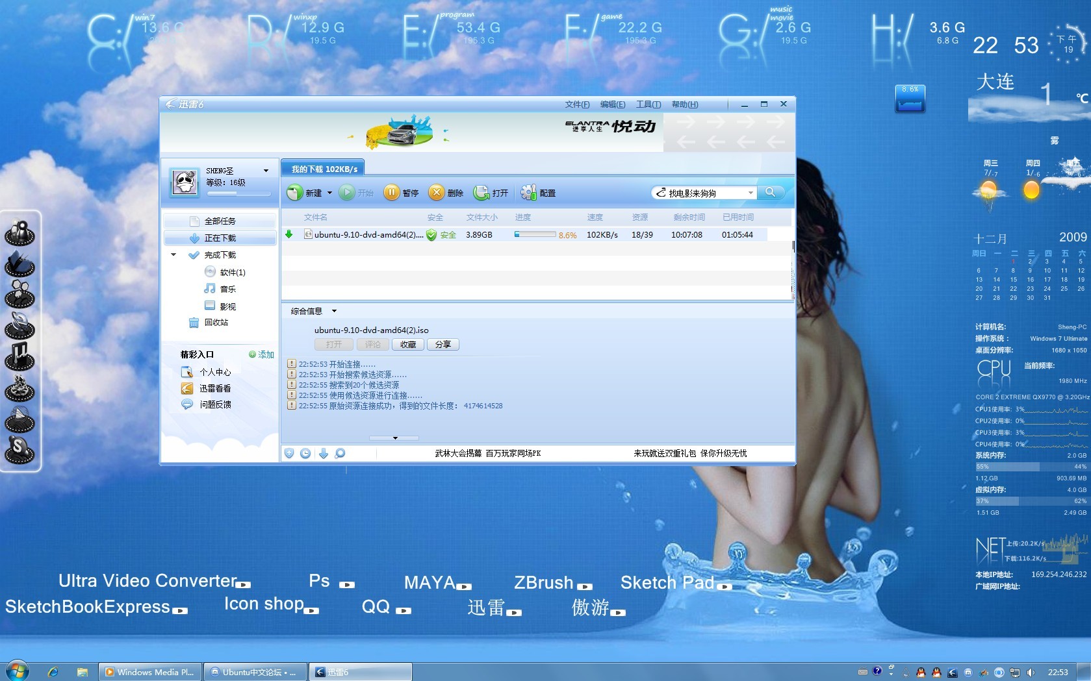Open Internet Explorer taskbar icon
The height and width of the screenshot is (681, 1091).
click(53, 672)
